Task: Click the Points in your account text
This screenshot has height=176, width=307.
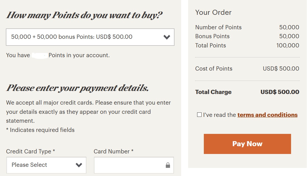Action: pos(79,55)
